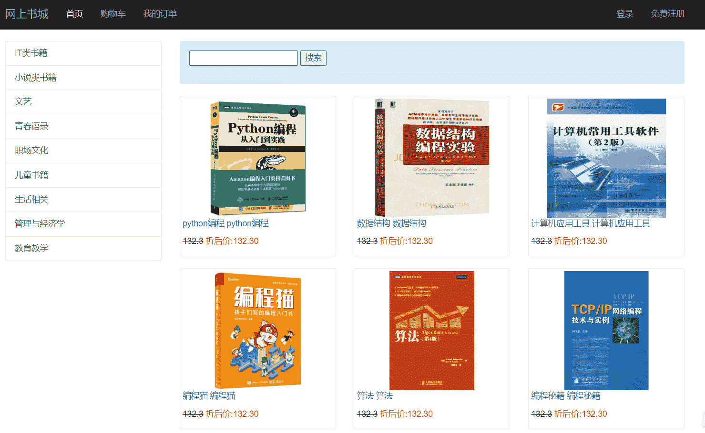
Task: Click the struck-through 132.3 price under 编程秘籍
Action: [542, 414]
